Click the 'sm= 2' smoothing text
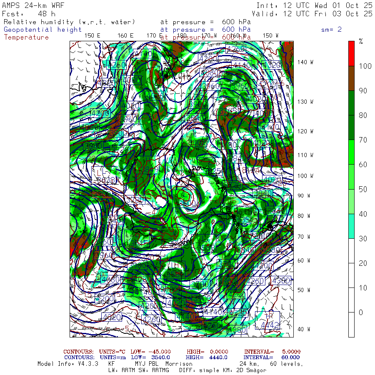Image resolution: width=375 pixels, height=375 pixels. (x=331, y=30)
